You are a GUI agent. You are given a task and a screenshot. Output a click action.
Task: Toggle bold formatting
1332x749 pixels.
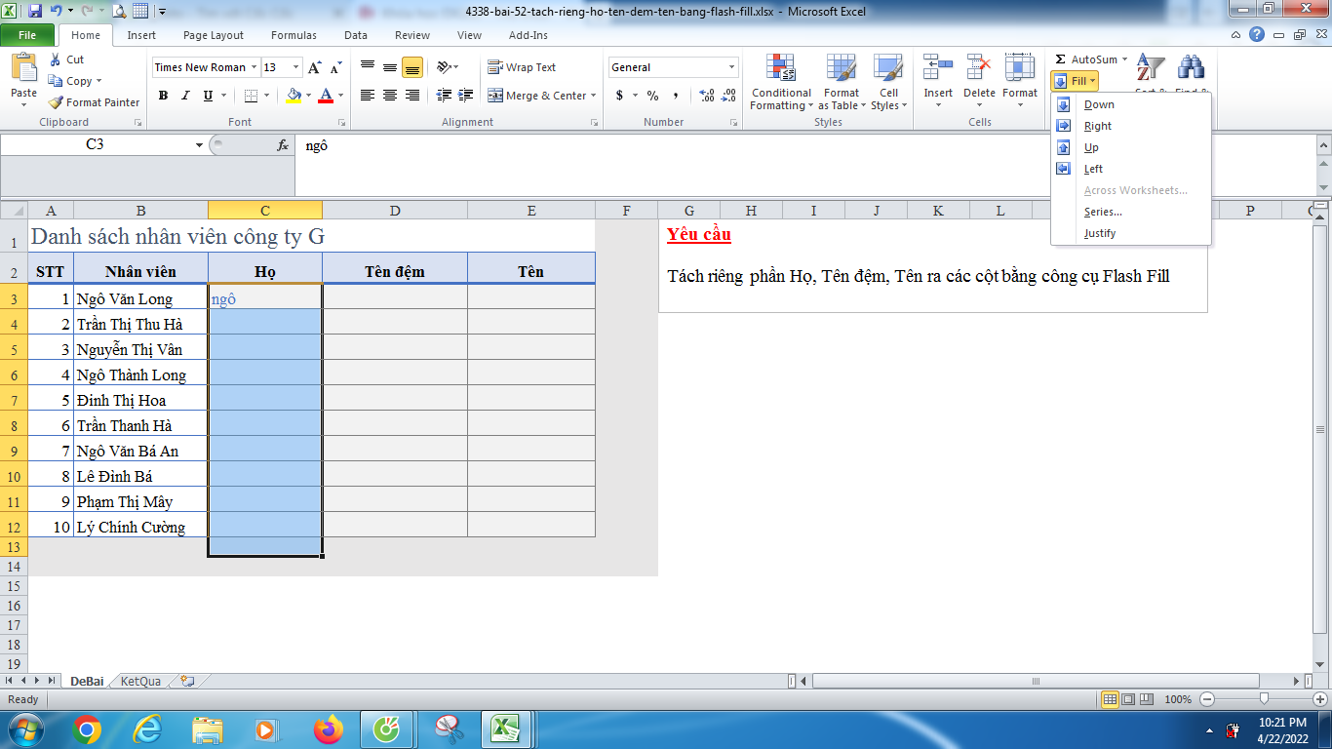click(x=163, y=96)
